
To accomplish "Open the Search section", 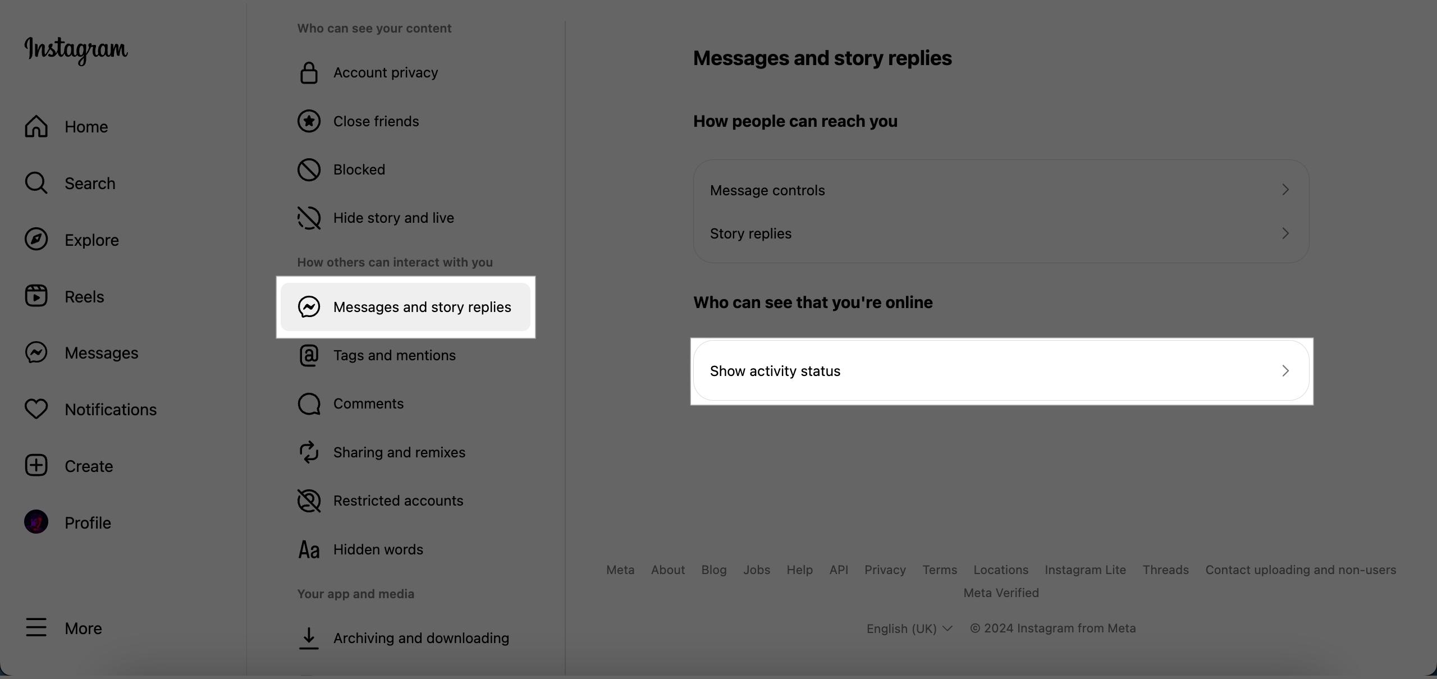I will click(90, 183).
